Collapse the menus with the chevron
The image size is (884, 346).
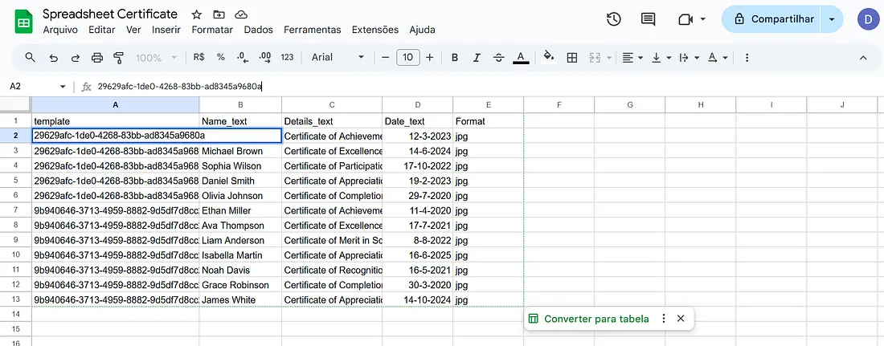pos(862,58)
